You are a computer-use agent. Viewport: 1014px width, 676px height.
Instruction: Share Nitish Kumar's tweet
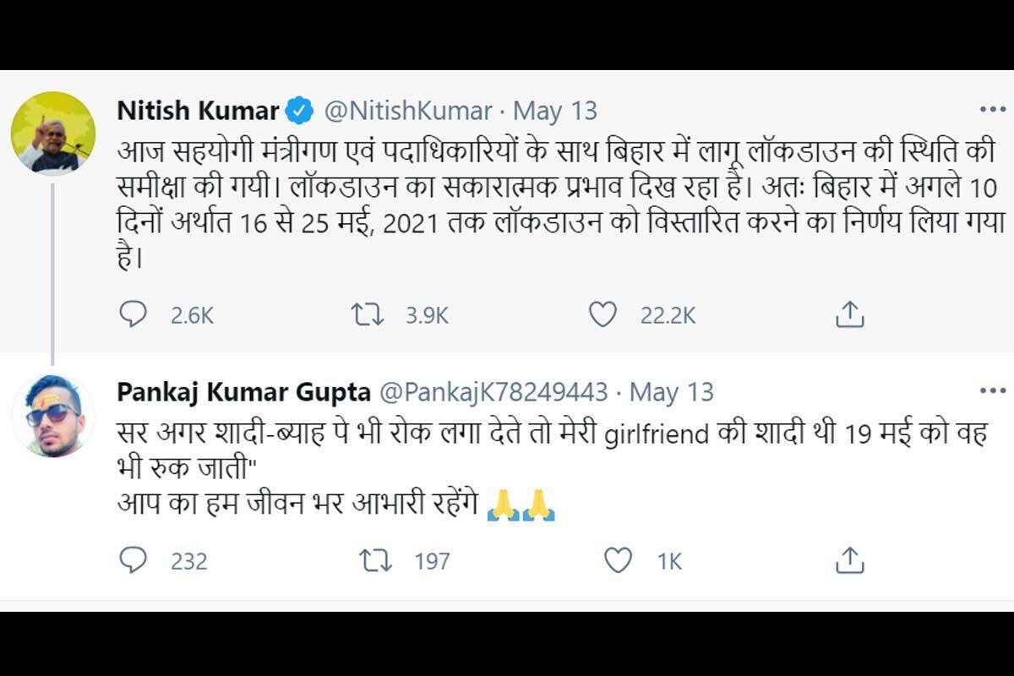pyautogui.click(x=849, y=315)
